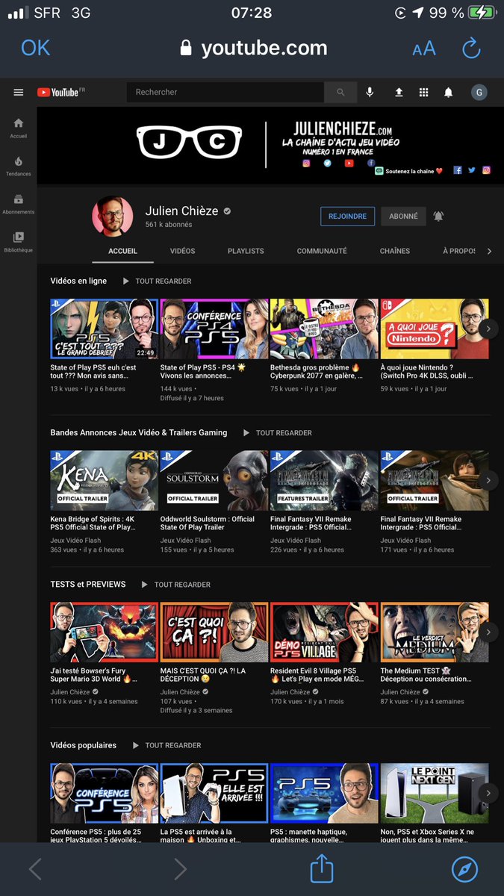Select the Chaînes channel tab
504x896 pixels.
tap(395, 251)
